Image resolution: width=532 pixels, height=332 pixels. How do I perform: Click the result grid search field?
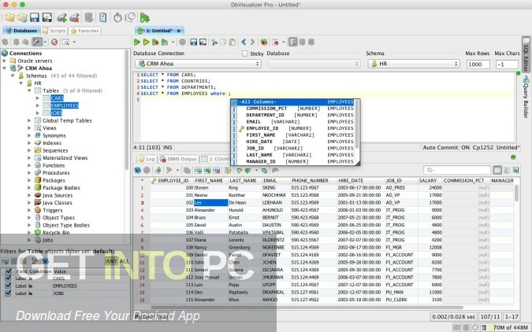coord(456,170)
